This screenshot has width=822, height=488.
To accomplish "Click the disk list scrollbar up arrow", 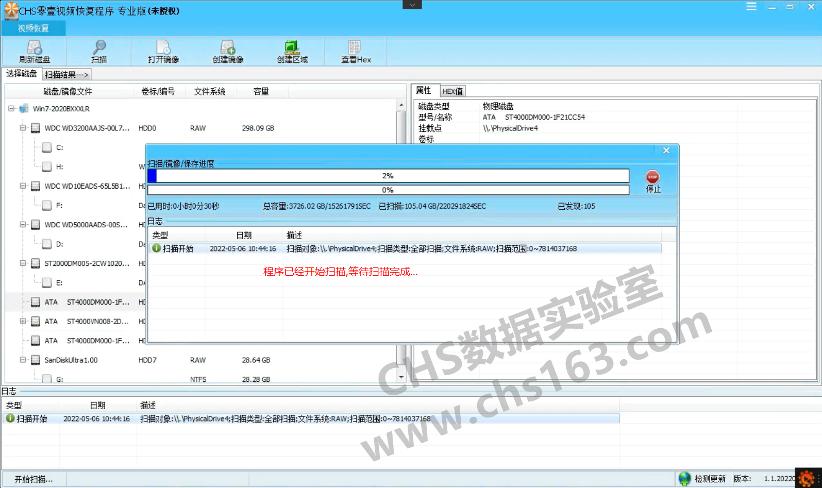I will [401, 105].
